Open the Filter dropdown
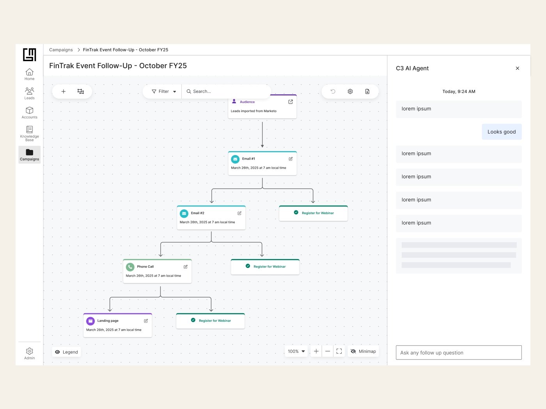This screenshot has height=409, width=546. (x=164, y=92)
